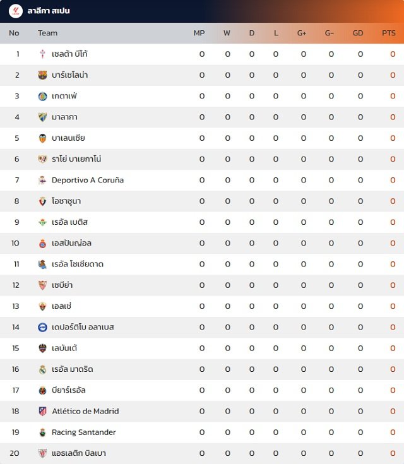The image size is (404, 464).
Task: Click the Barcelona club crest
Action: click(x=43, y=75)
